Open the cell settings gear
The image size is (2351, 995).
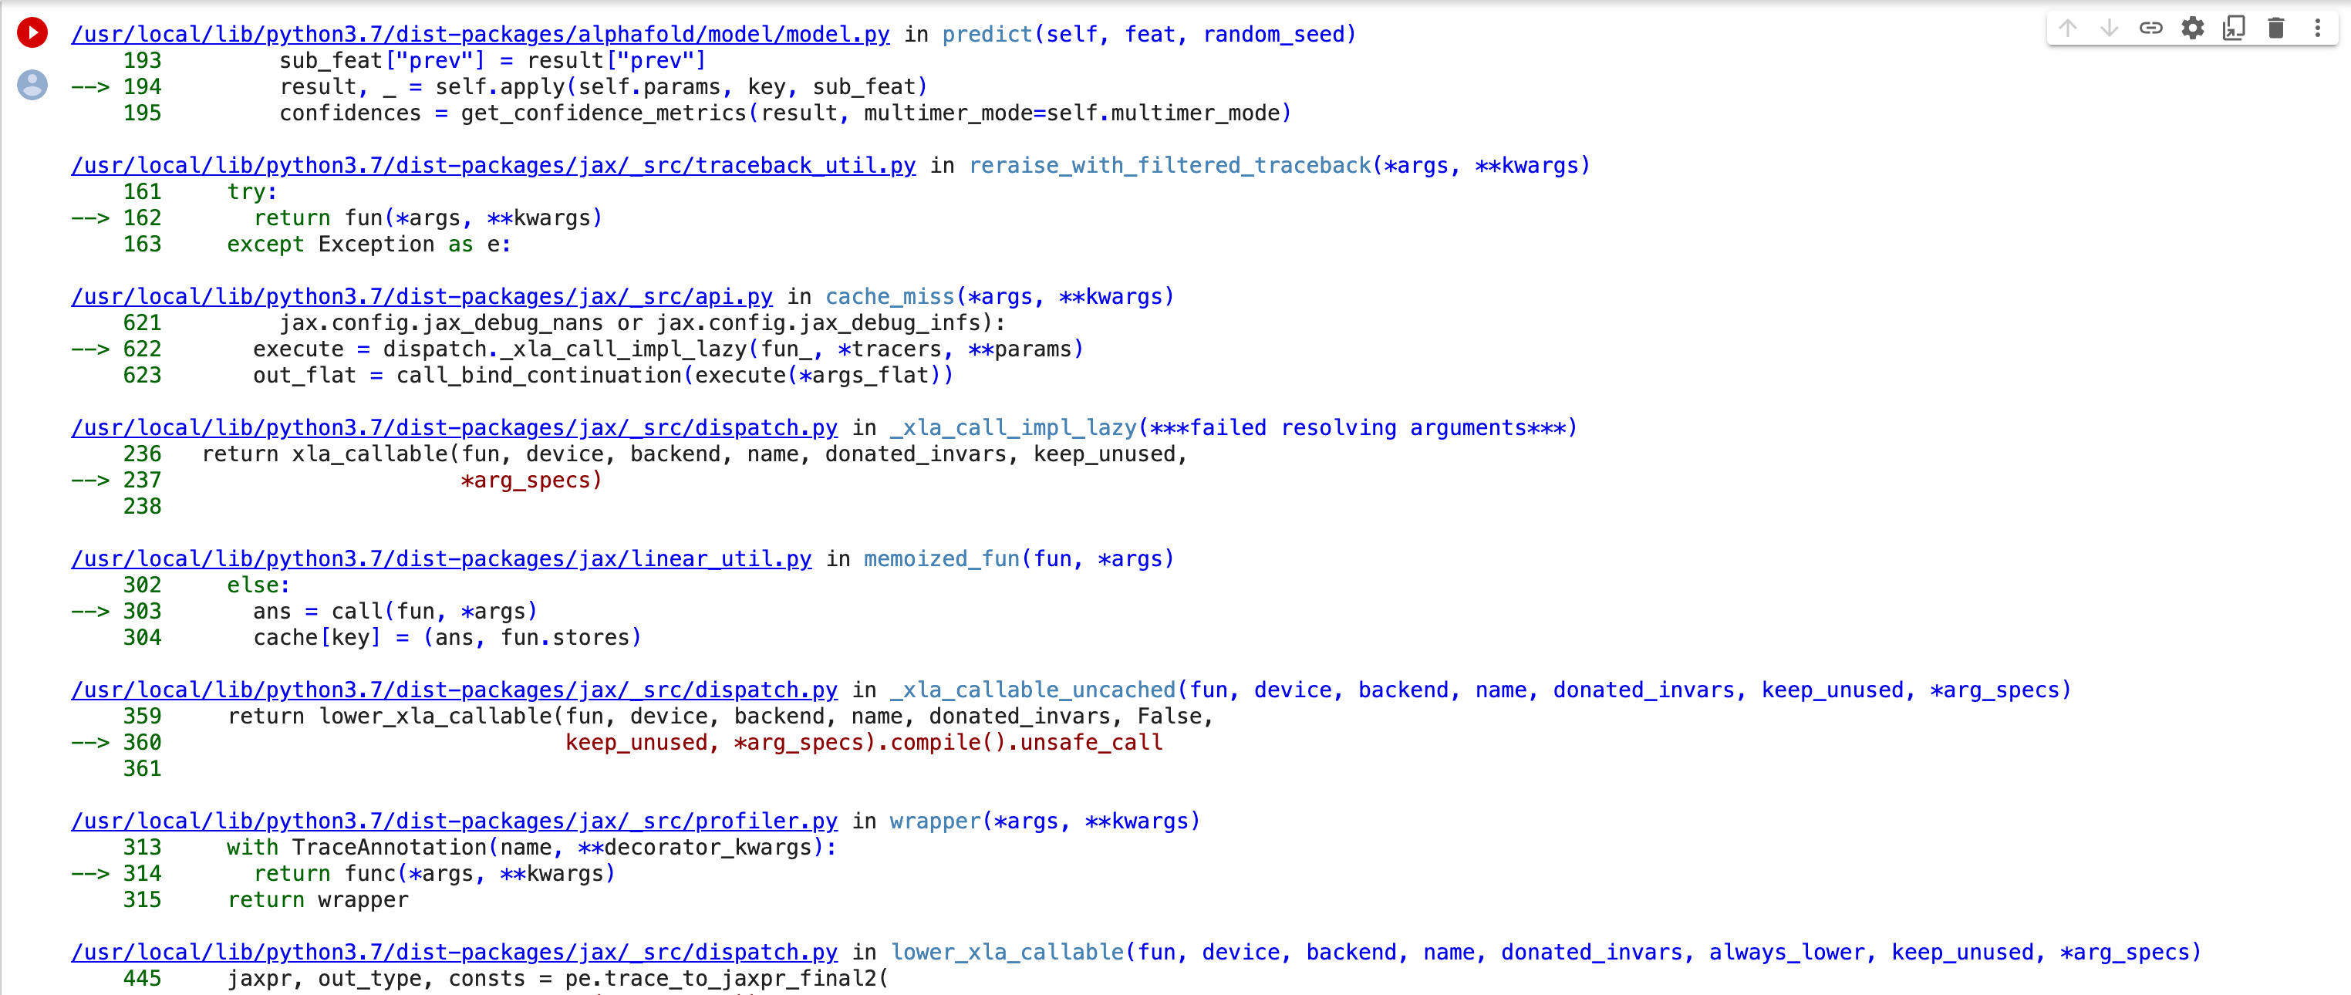click(x=2193, y=29)
